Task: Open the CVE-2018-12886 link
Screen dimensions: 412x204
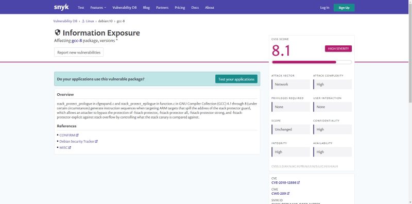Action: click(284, 183)
